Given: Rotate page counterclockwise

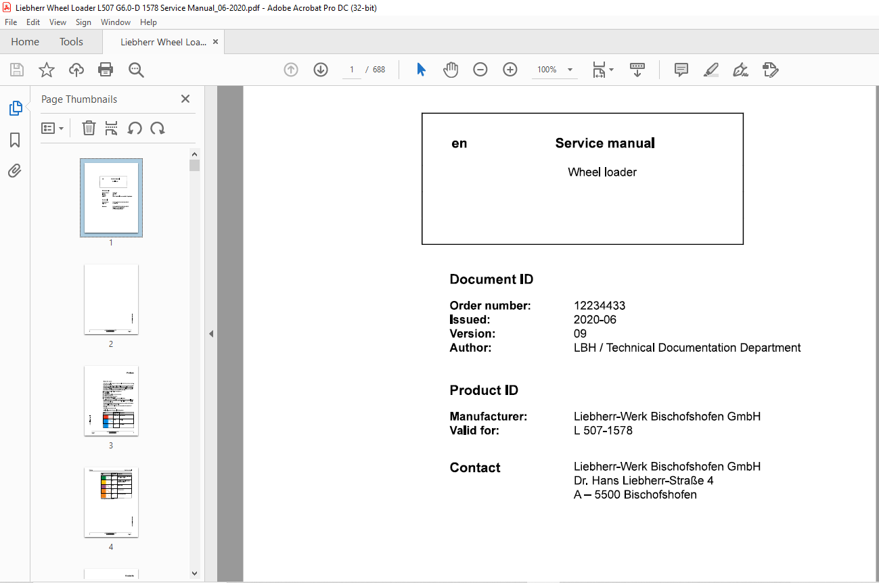Looking at the screenshot, I should click(x=135, y=128).
